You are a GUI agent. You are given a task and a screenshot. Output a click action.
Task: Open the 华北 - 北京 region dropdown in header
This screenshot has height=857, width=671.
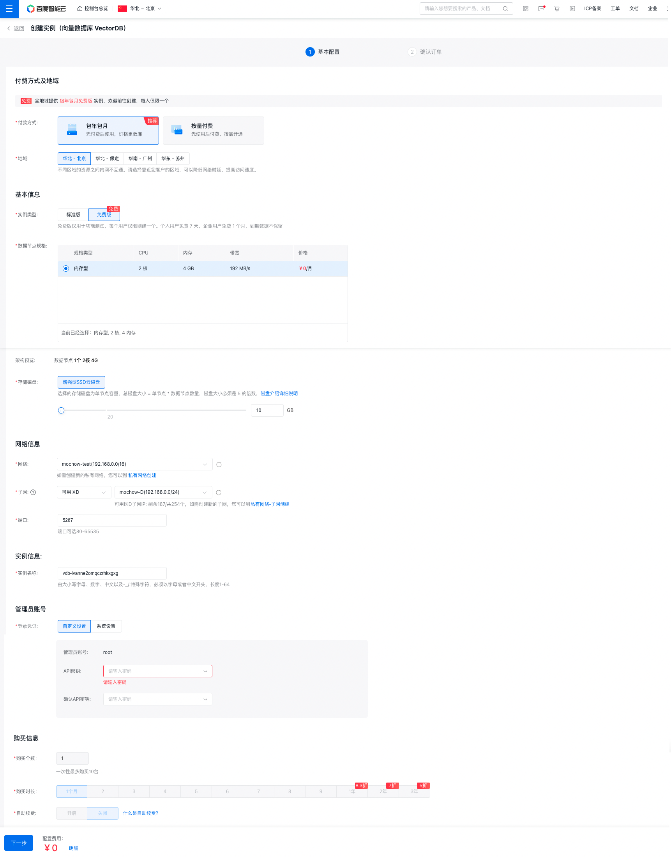(x=140, y=9)
